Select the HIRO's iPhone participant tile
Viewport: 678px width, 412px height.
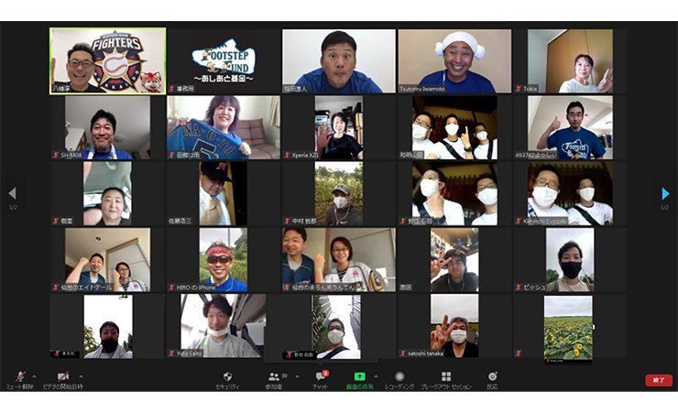[223, 259]
